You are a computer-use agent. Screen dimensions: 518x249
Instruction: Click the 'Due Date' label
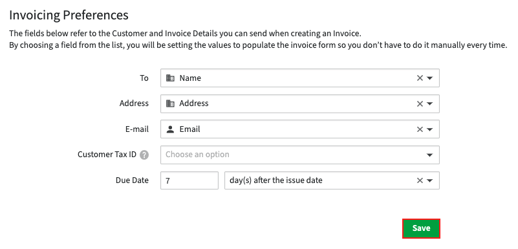coord(132,180)
